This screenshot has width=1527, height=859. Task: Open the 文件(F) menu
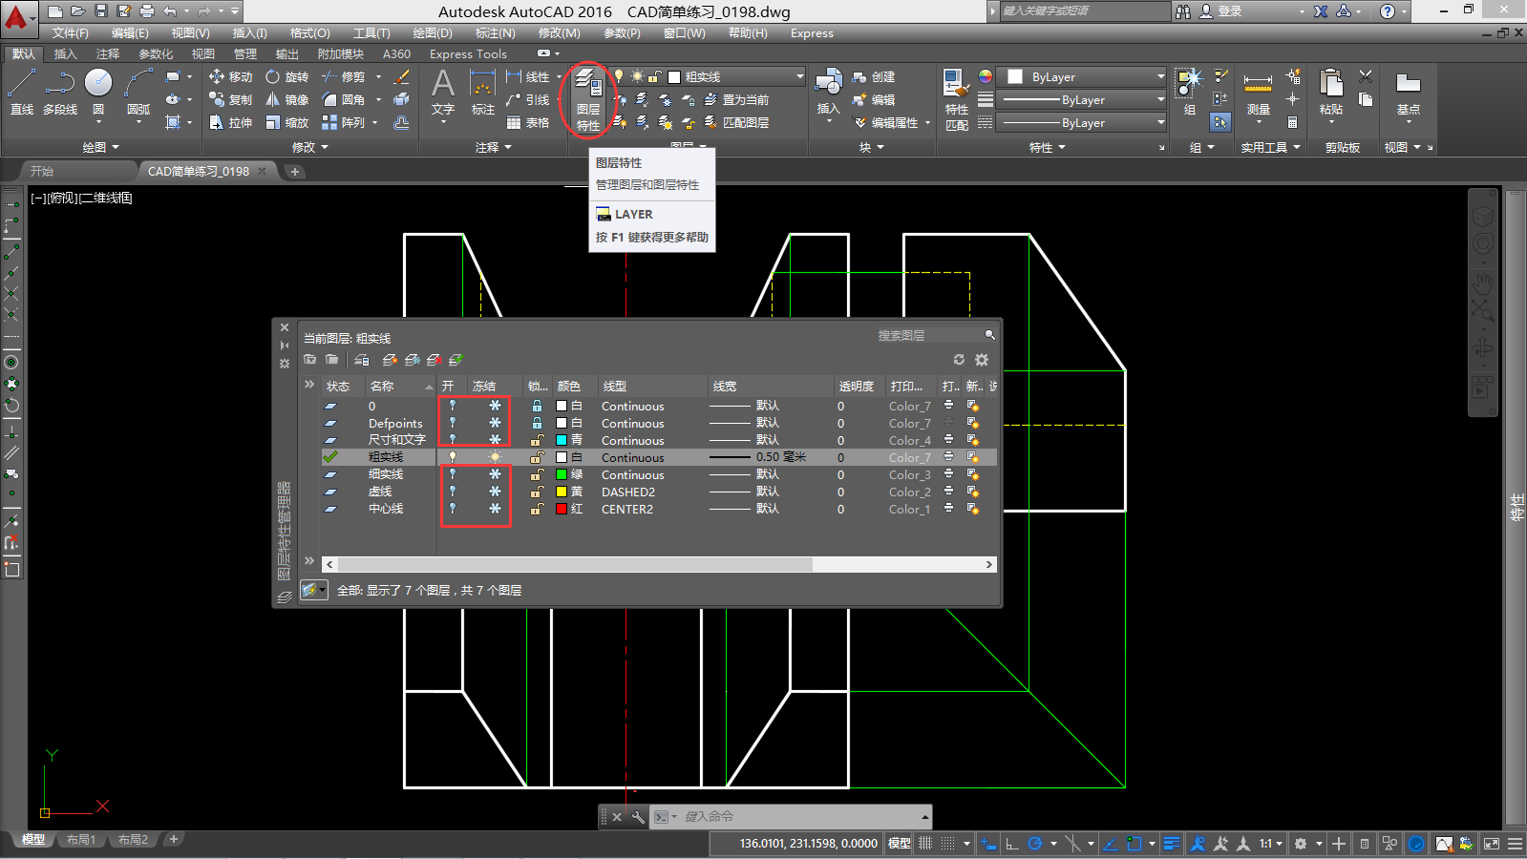[71, 32]
